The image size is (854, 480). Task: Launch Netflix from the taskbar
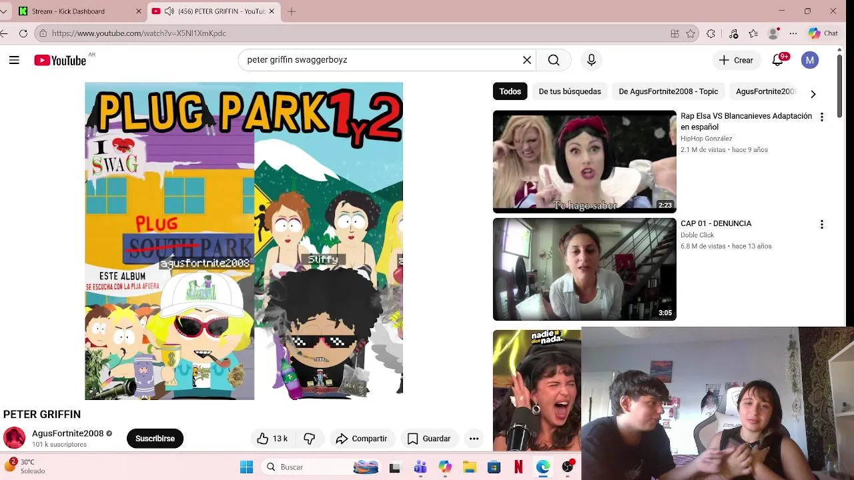pos(518,467)
